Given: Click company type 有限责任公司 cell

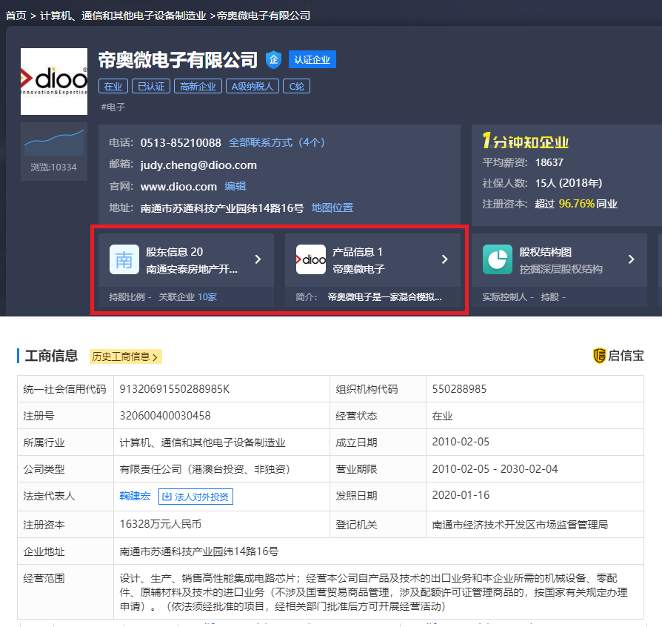Looking at the screenshot, I should [221, 469].
